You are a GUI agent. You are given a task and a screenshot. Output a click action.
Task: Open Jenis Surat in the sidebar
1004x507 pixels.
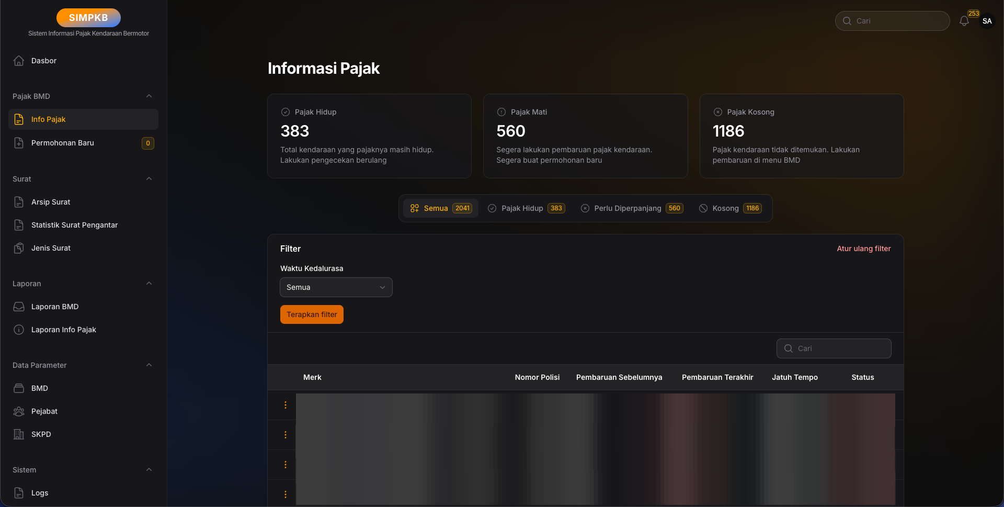pyautogui.click(x=83, y=248)
